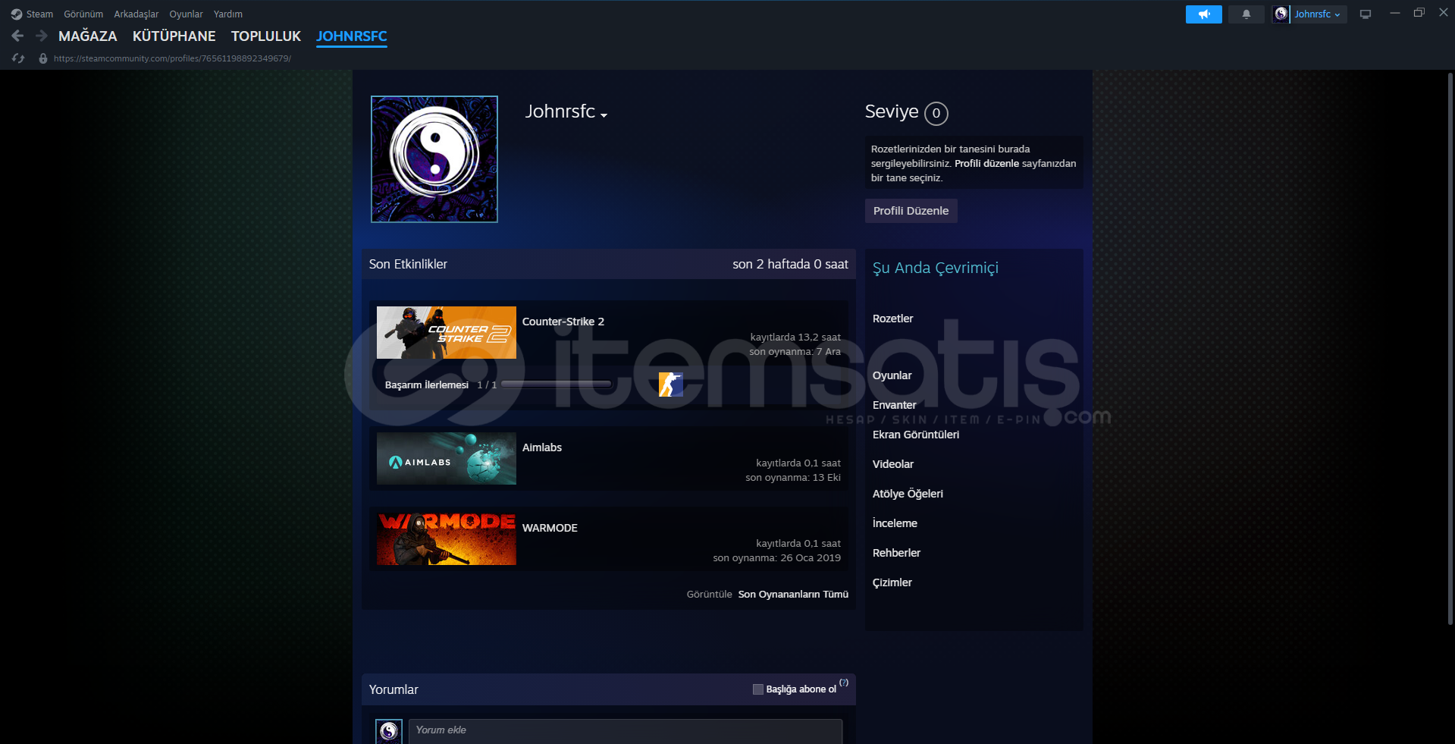Open the Counter-Strike 2 game banner
Screen dimensions: 1455x744
[447, 332]
